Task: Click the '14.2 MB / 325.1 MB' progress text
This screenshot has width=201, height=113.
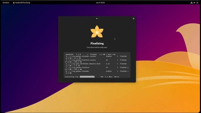Action: pos(73,69)
